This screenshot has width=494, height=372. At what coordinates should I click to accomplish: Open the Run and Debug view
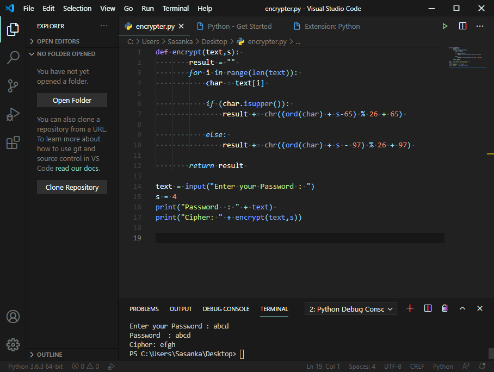click(13, 115)
